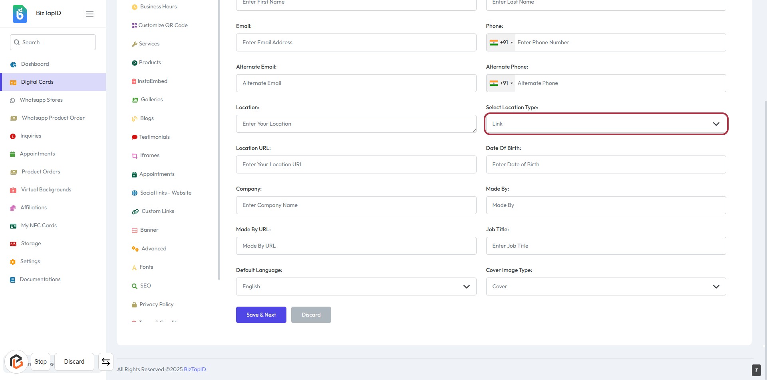767x380 pixels.
Task: Open the Cover Image Type dropdown
Action: [x=606, y=287]
